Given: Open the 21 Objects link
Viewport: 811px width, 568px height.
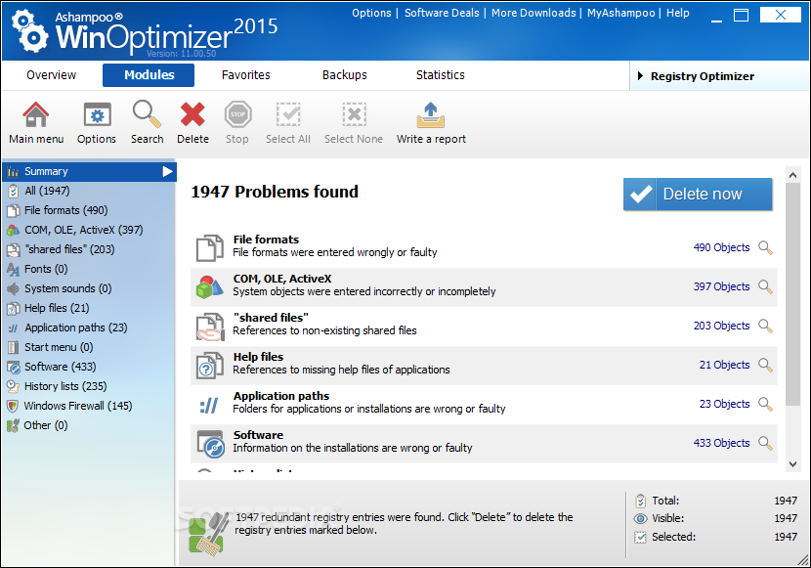Looking at the screenshot, I should click(724, 365).
